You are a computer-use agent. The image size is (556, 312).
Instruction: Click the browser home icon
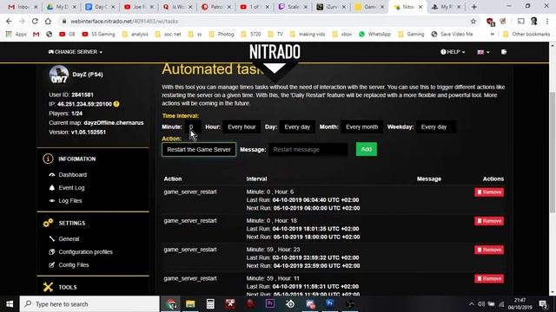48,21
